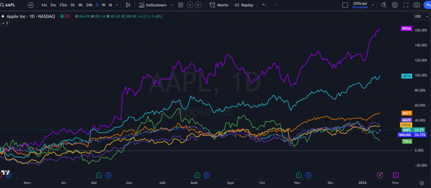
Task: Create an Alerte
Action: [219, 5]
